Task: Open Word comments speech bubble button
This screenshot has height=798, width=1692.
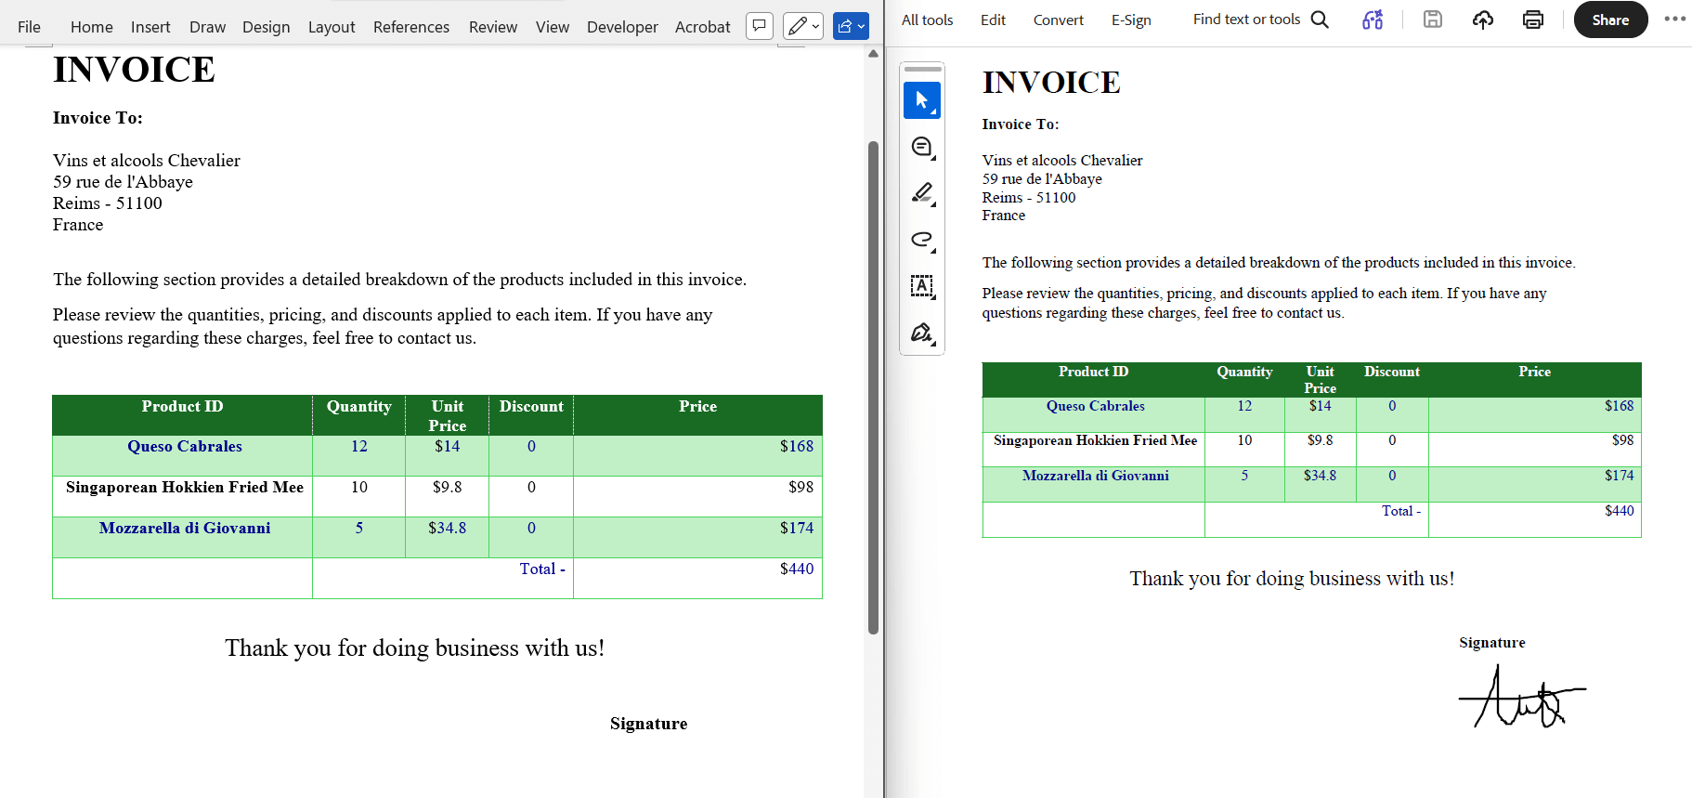Action: coord(760,26)
